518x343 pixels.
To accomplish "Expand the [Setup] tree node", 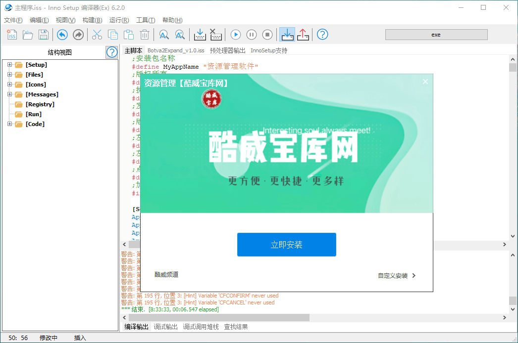I will tap(9, 65).
